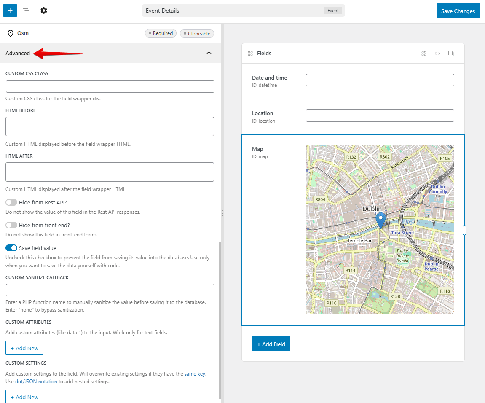
Task: Toggle the Required option pill
Action: [161, 33]
